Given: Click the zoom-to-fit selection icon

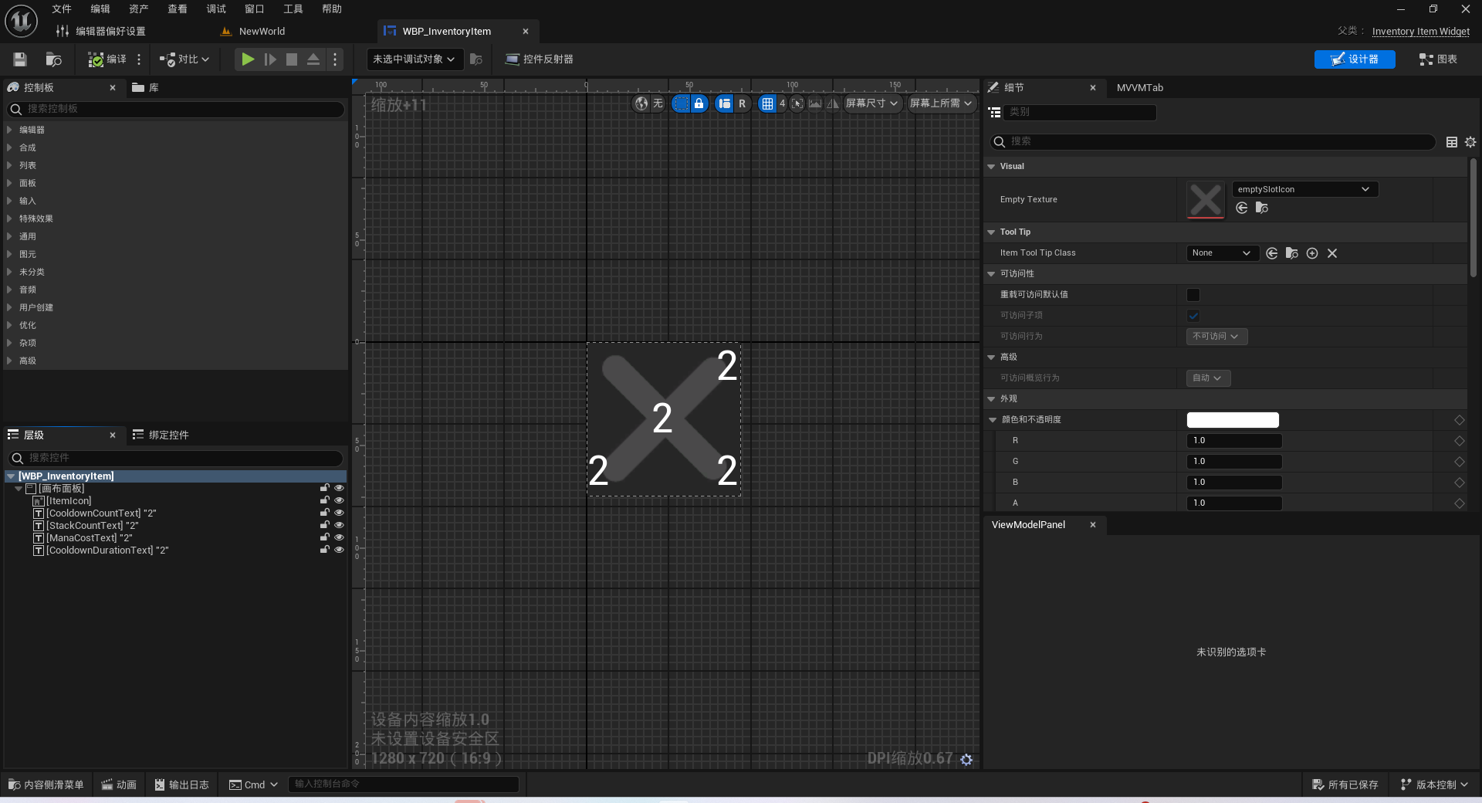Looking at the screenshot, I should [797, 103].
